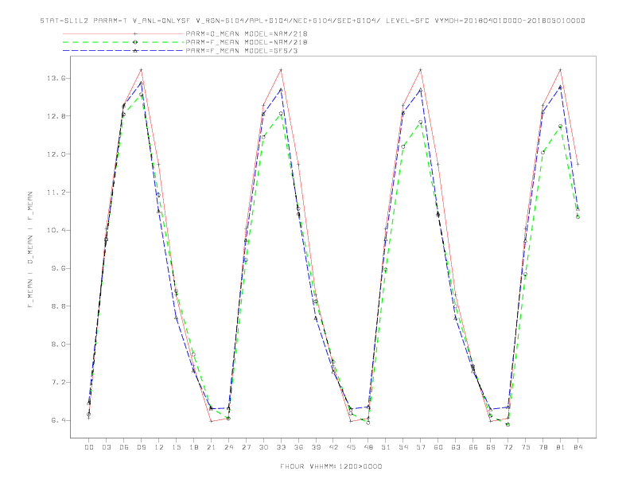Click y-axis tick value 12.8
Screen dimensions: 630x487
click(56, 116)
